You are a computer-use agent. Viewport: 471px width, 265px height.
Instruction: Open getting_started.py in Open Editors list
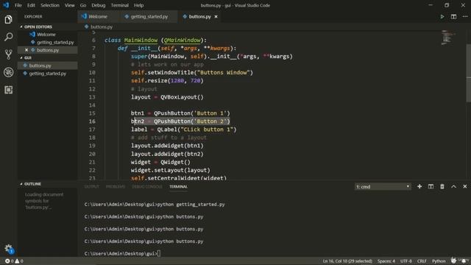point(55,43)
